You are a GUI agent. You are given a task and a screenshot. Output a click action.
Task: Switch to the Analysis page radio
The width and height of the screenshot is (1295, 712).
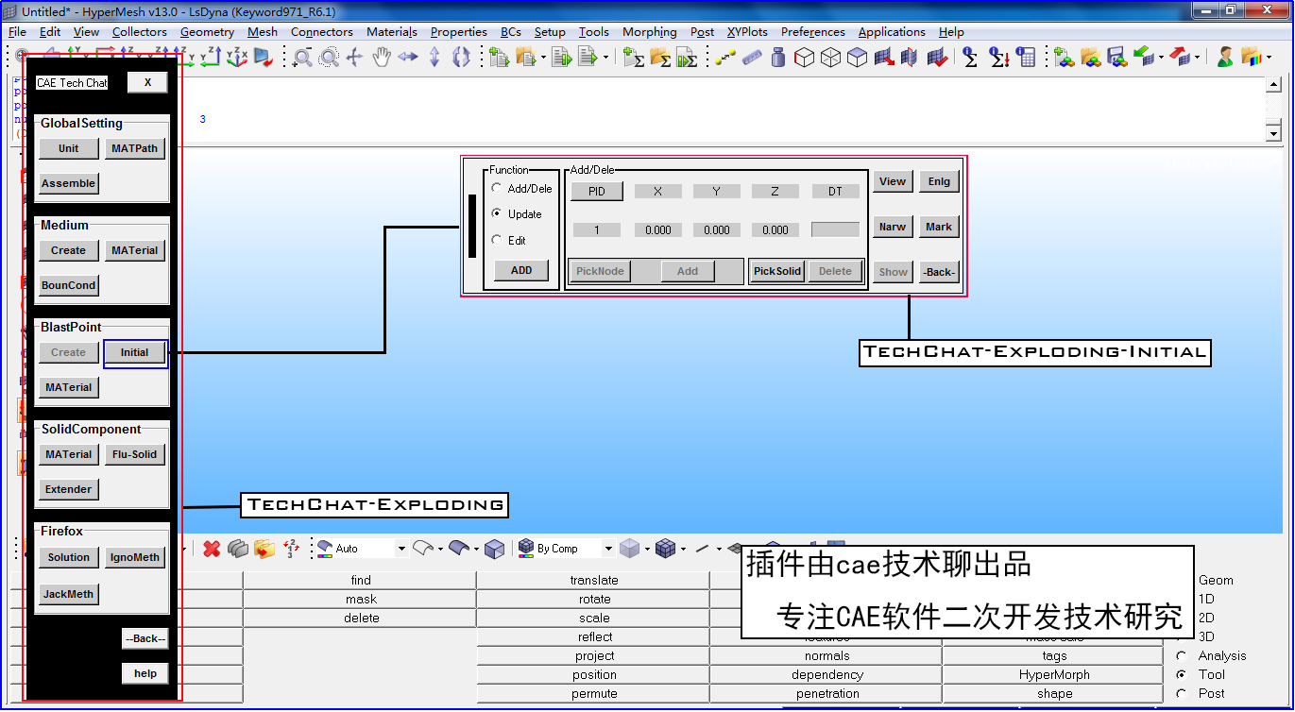[x=1182, y=655]
